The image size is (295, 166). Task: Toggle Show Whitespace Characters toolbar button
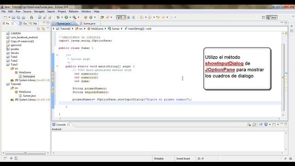133,18
